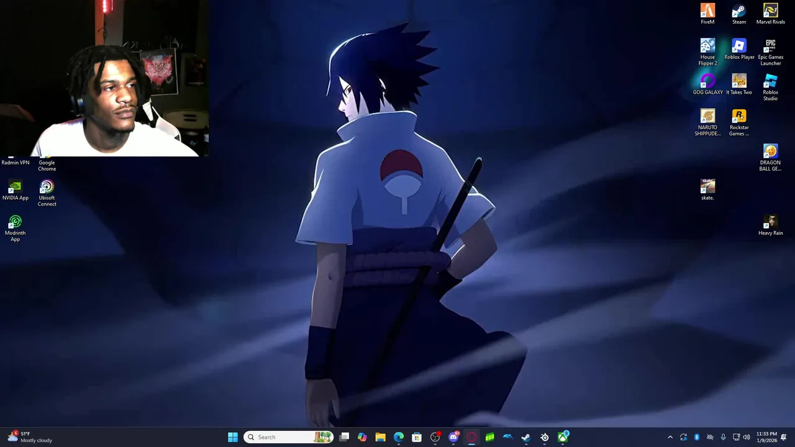Open network settings from tray icon
The width and height of the screenshot is (795, 447).
736,437
